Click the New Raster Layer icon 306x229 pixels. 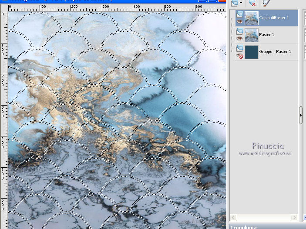tap(234, 3)
